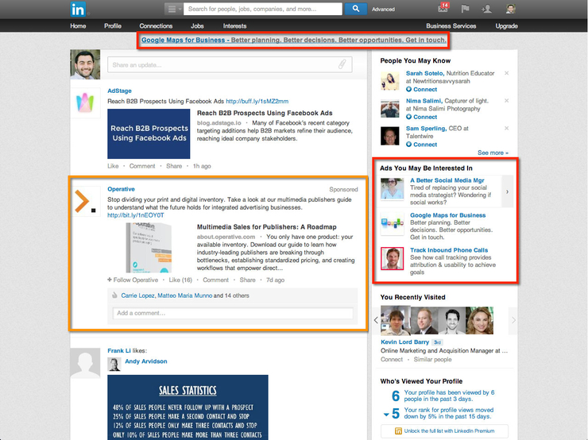Click the add connections icon

[x=487, y=9]
